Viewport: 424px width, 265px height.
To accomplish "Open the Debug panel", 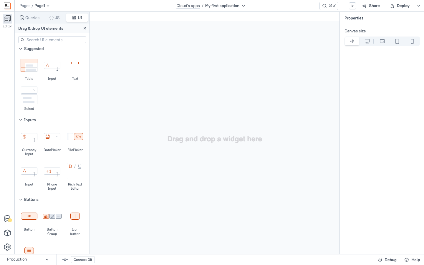I will (x=387, y=260).
